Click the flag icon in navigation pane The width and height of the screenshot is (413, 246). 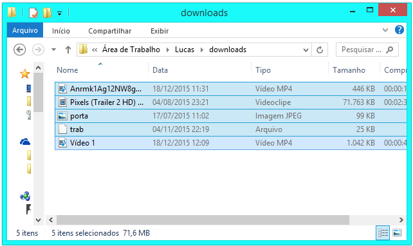coord(28,209)
